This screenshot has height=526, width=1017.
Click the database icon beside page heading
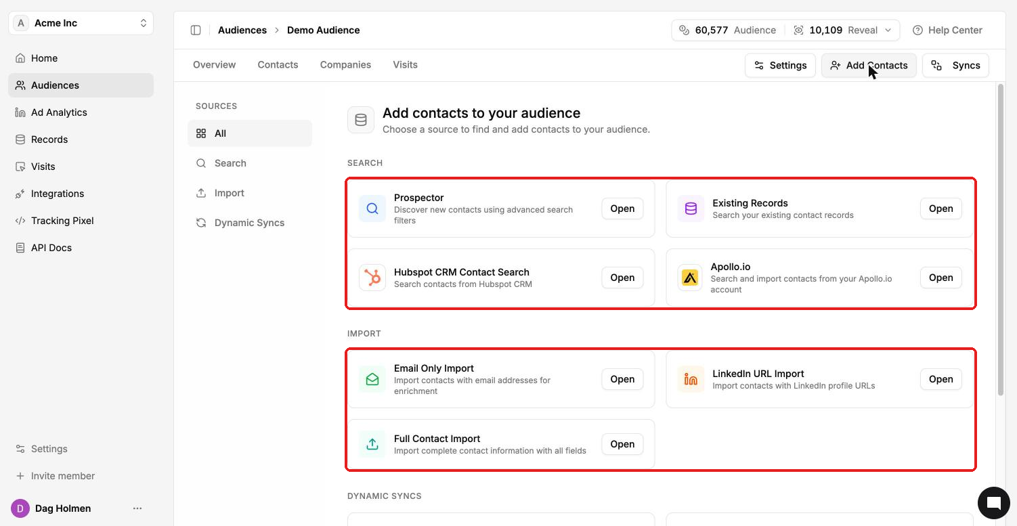coord(361,120)
